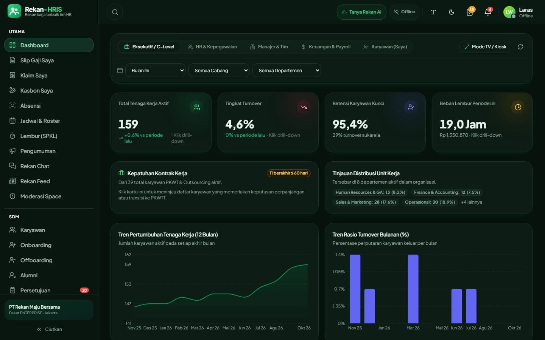The height and width of the screenshot is (340, 545).
Task: Click the downward trend icon on Tingkat Turnover card
Action: click(304, 107)
